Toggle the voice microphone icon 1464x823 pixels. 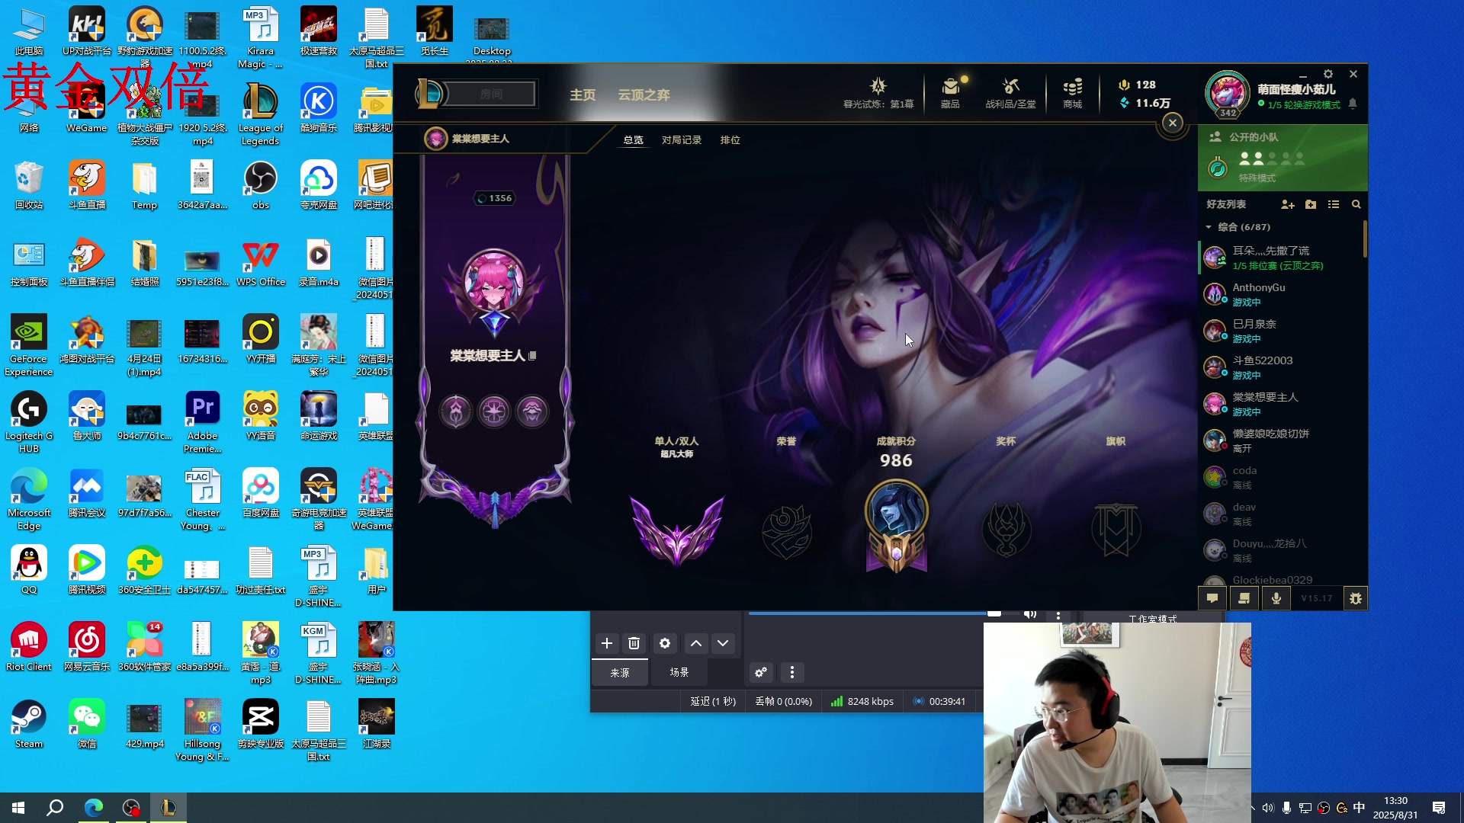point(1276,598)
